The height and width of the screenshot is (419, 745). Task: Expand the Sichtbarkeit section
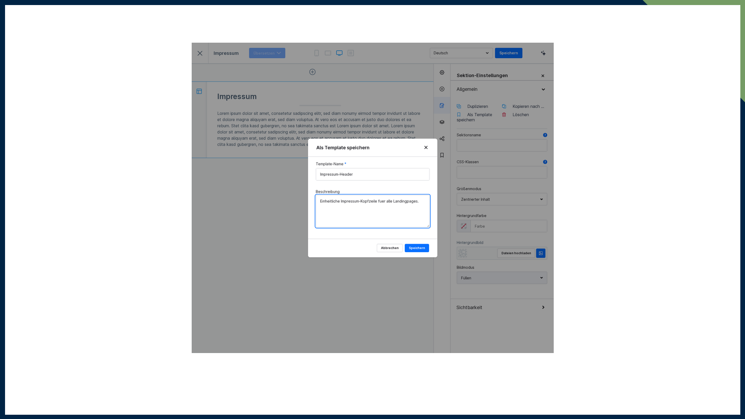[502, 307]
